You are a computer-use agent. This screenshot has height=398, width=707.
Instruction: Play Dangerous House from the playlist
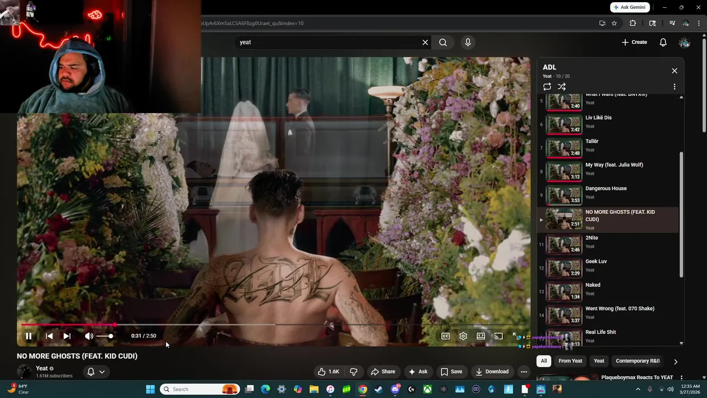pyautogui.click(x=608, y=195)
